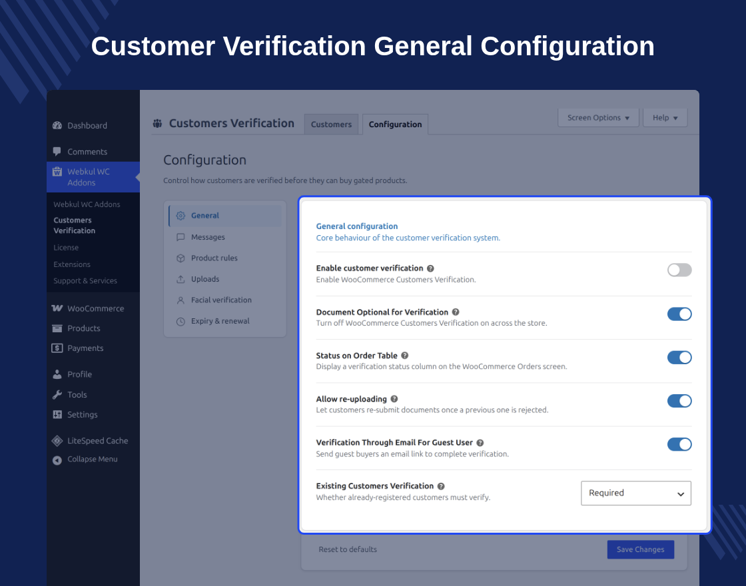Open the Facial verification settings section
Viewport: 746px width, 586px height.
pyautogui.click(x=225, y=300)
